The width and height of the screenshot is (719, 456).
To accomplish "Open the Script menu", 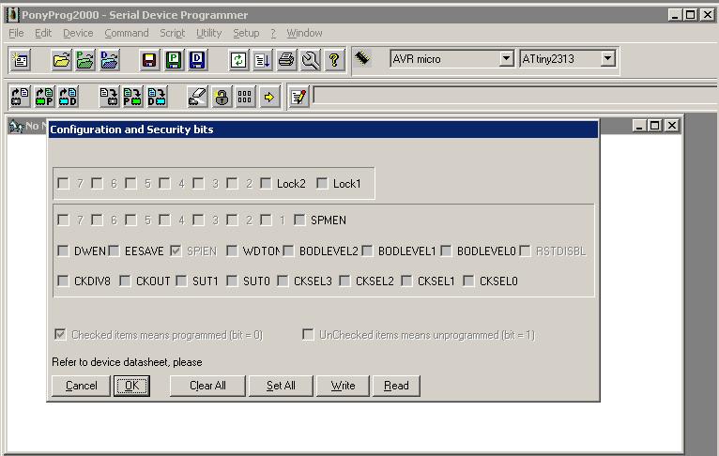I will pyautogui.click(x=173, y=33).
